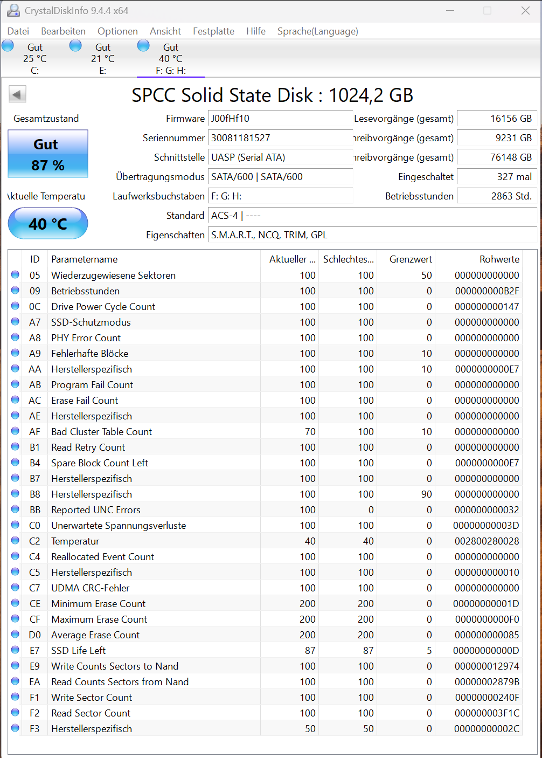The height and width of the screenshot is (758, 542).
Task: Click status orb for Unerwartete Spannungsverluste
Action: (15, 525)
